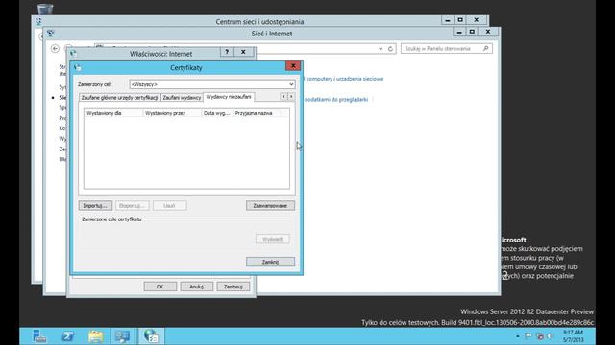
Task: Click the Action Center flag tray icon
Action: coord(529,336)
